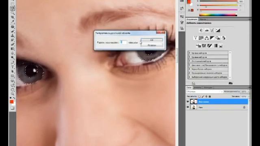Select the Hand tool
The width and height of the screenshot is (260, 146).
[13, 90]
